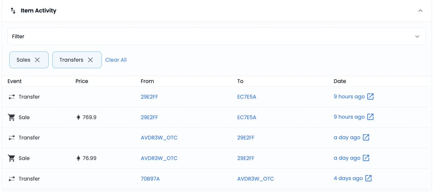434x192 pixels.
Task: Open external link icon for 4 days ago
Action: [x=369, y=178]
